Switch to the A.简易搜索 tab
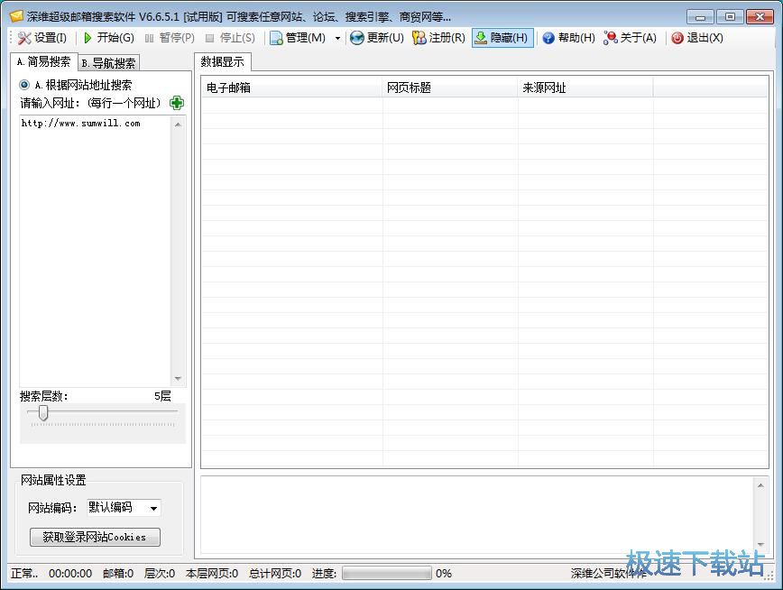Image resolution: width=783 pixels, height=590 pixels. click(43, 61)
